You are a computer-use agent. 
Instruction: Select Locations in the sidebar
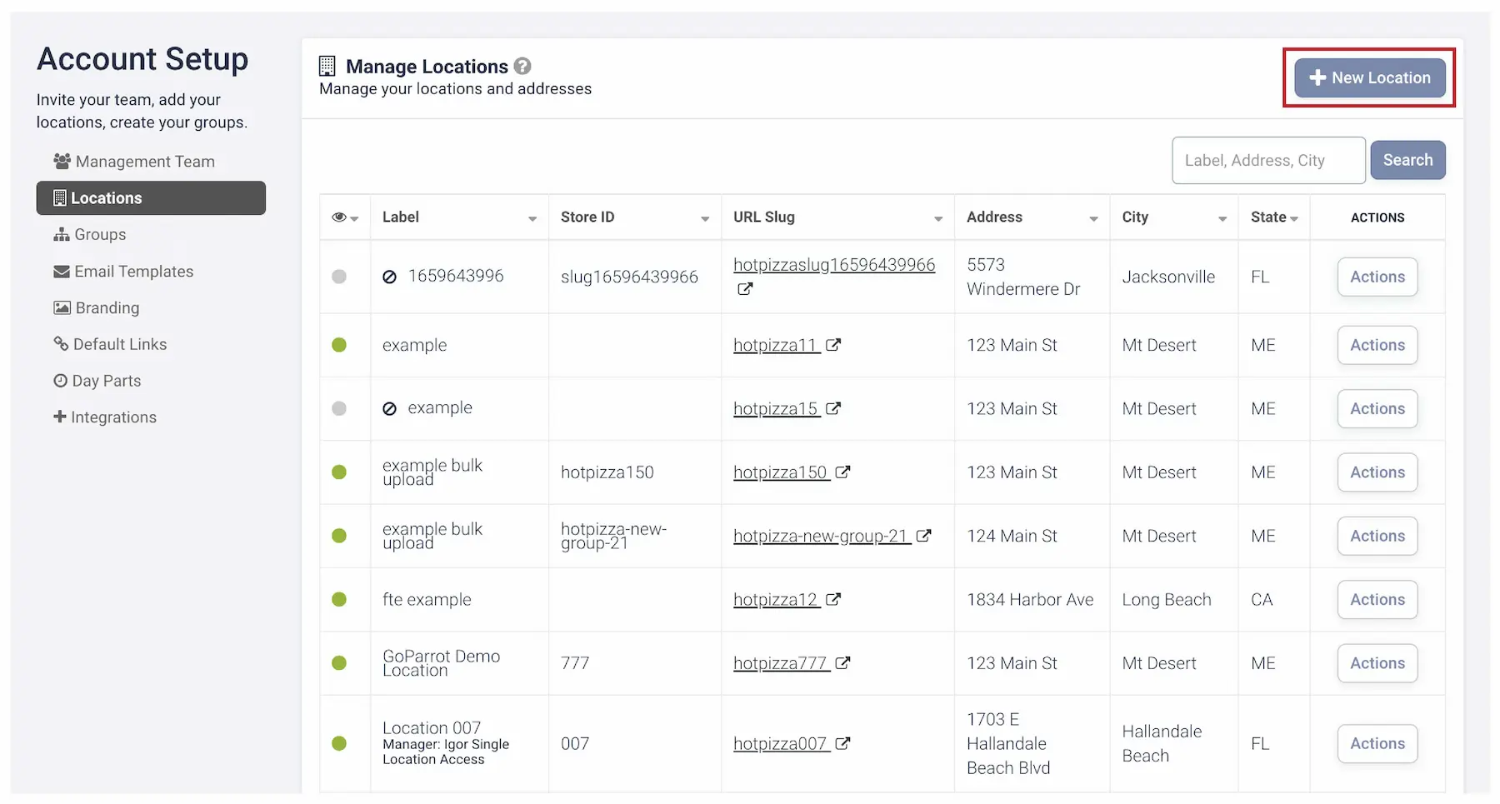151,198
